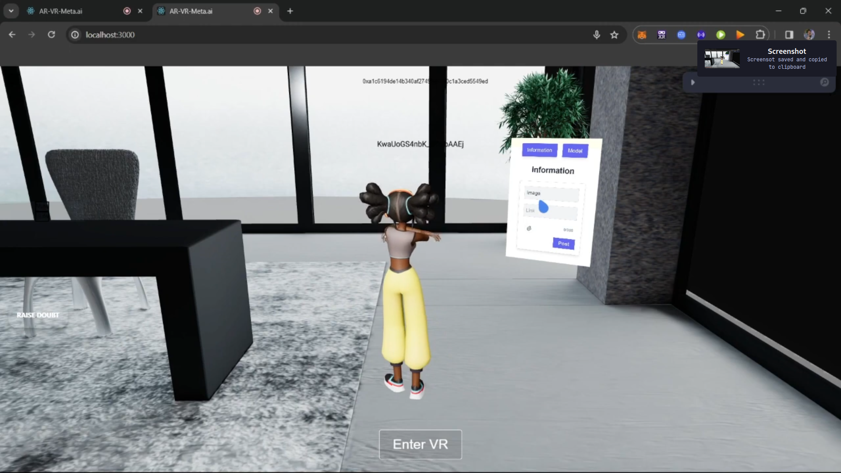The image size is (841, 473).
Task: Click the site info padlock in address bar
Action: [74, 35]
